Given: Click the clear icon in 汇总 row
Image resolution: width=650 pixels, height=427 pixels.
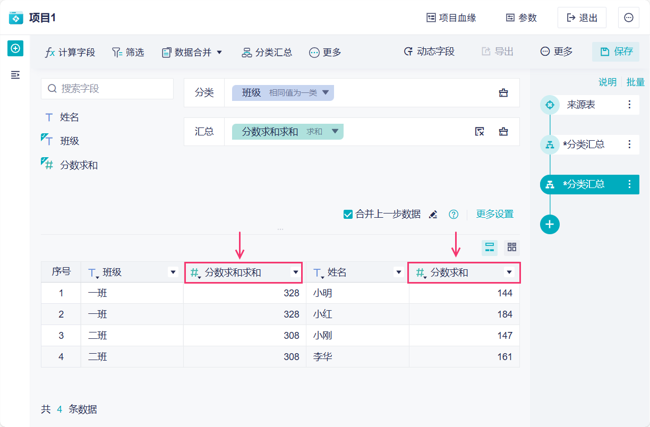Looking at the screenshot, I should [x=480, y=132].
